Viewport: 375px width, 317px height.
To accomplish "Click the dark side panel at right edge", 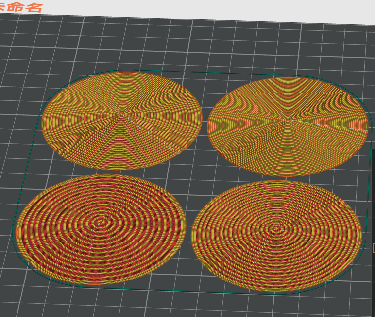I will 374,192.
